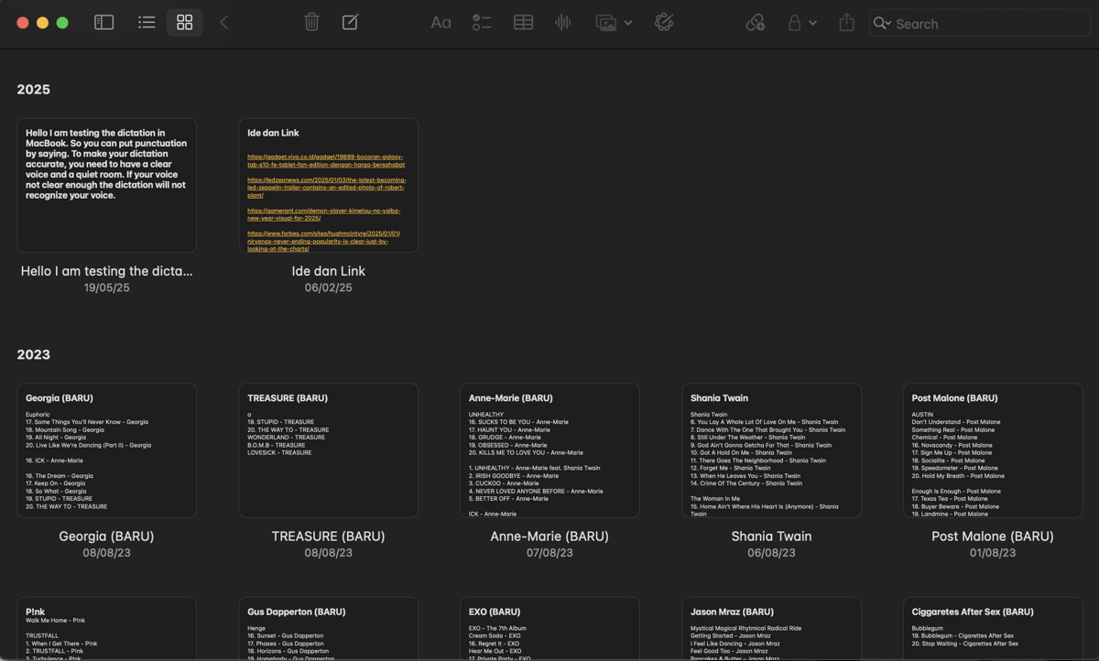Viewport: 1099px width, 661px height.
Task: Open the TREASURE (BARU) note thumbnail
Action: point(329,450)
